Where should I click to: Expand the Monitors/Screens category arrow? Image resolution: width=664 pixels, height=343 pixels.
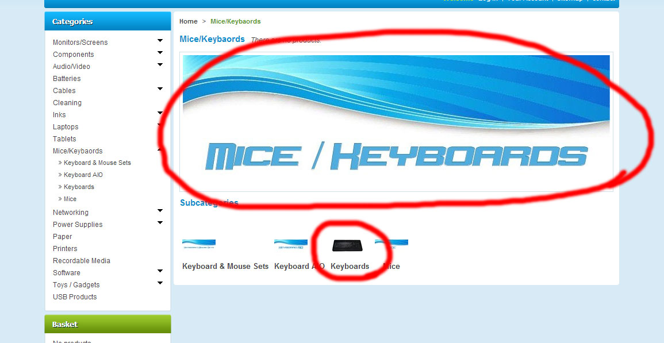(160, 41)
